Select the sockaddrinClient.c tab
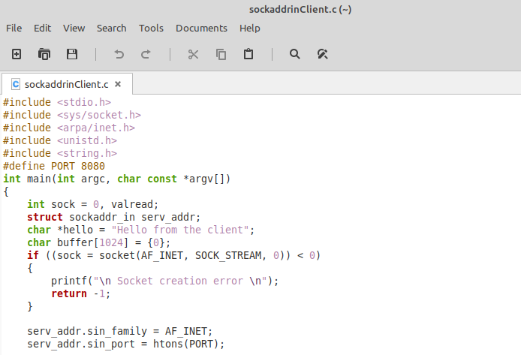 point(66,84)
